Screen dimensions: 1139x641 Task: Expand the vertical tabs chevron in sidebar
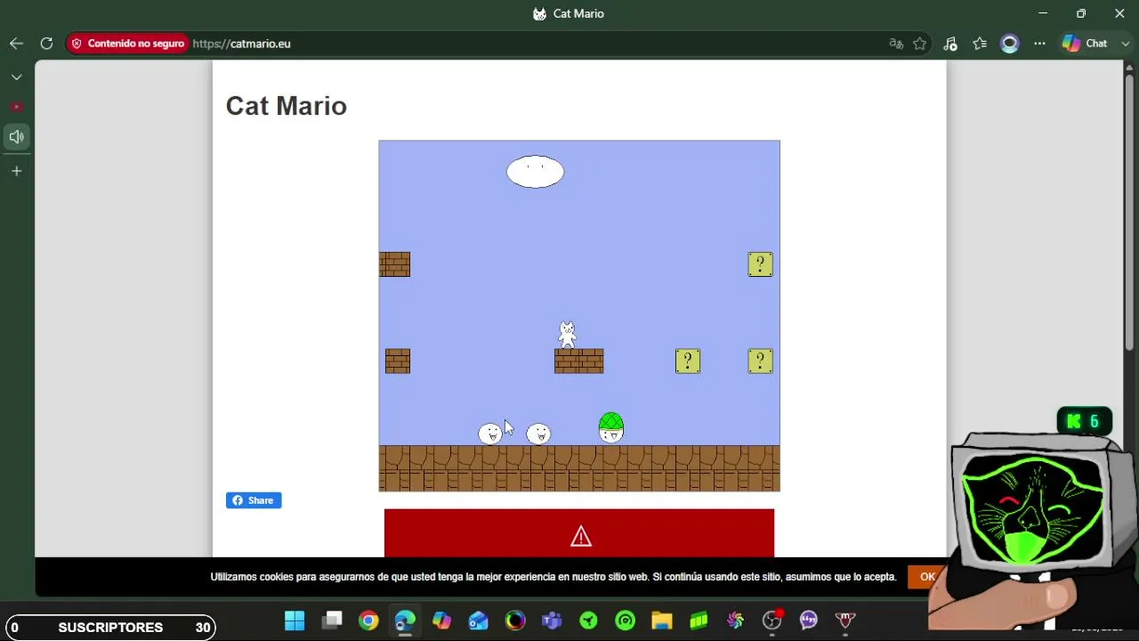16,77
